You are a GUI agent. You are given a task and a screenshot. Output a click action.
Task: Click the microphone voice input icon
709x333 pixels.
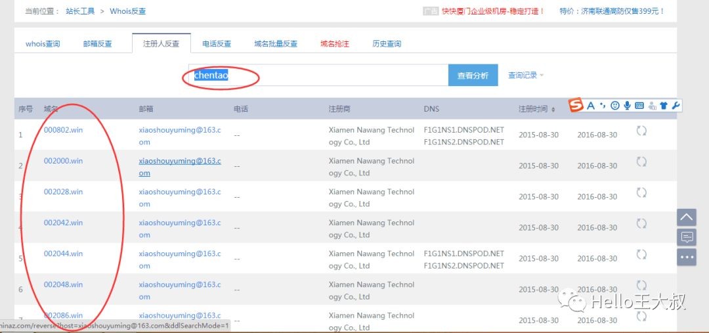pos(627,105)
